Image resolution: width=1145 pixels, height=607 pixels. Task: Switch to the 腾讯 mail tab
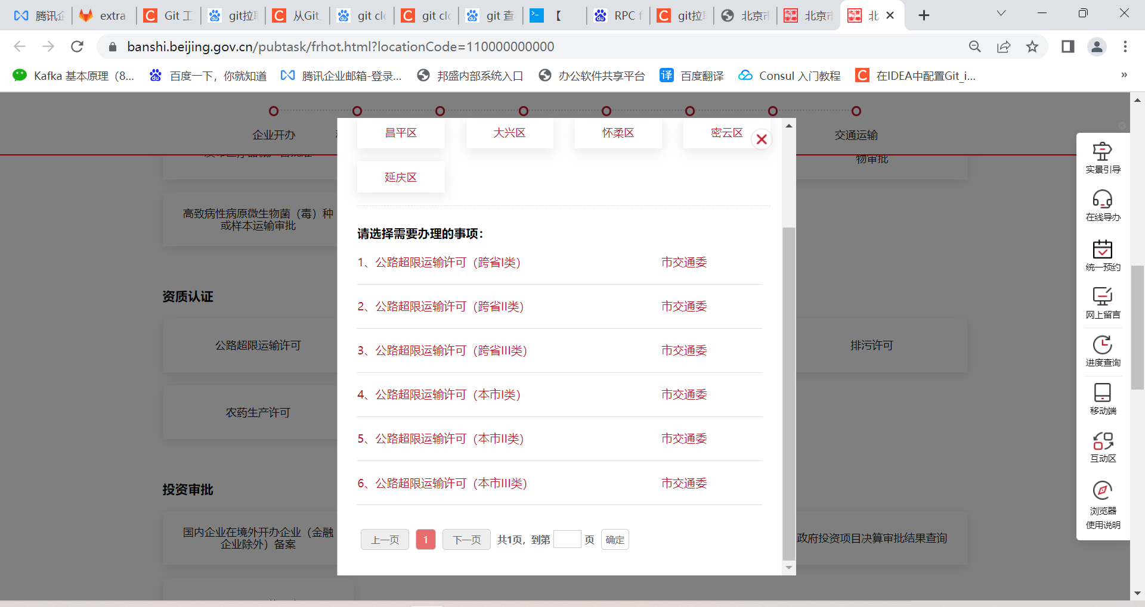39,15
